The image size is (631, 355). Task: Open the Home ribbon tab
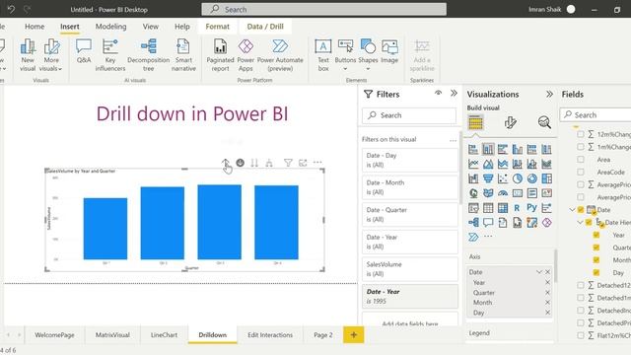35,27
